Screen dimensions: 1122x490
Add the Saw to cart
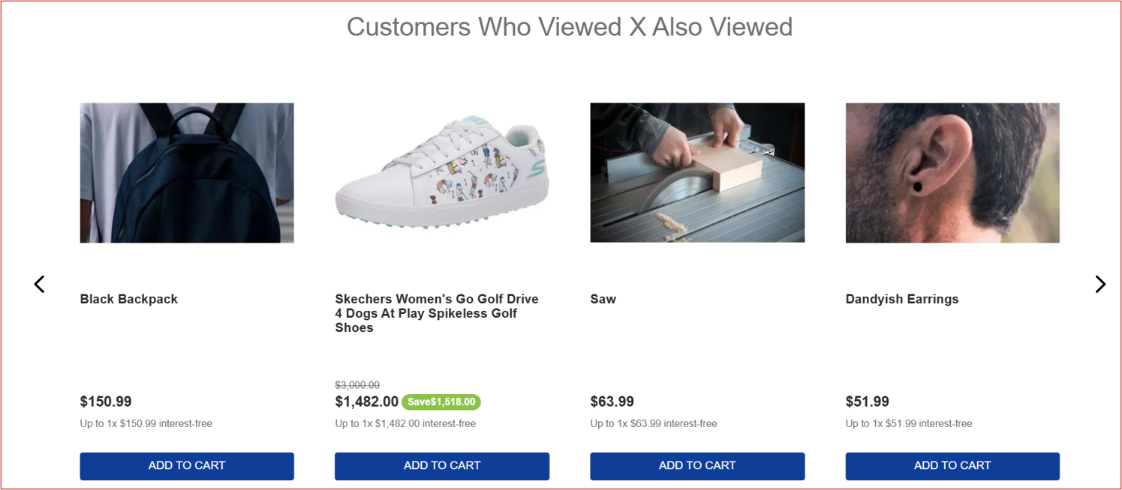[x=697, y=466]
